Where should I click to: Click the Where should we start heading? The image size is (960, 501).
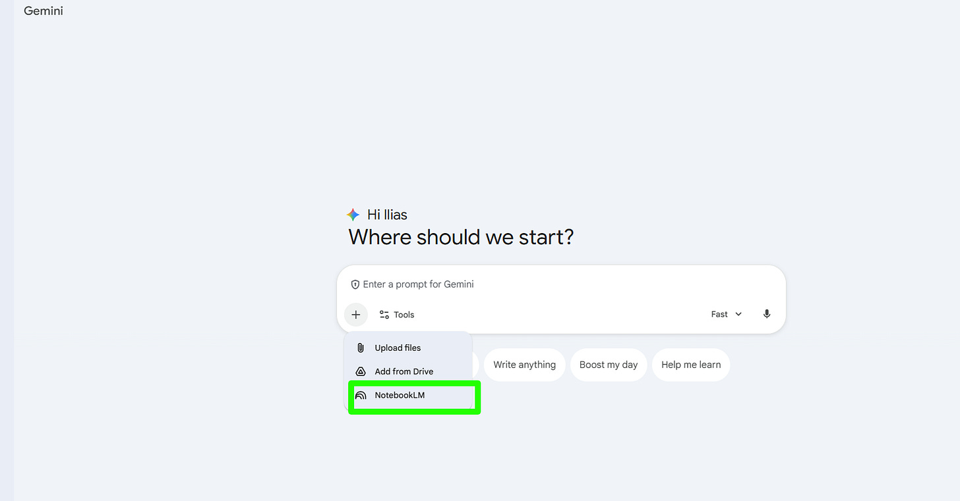(461, 237)
